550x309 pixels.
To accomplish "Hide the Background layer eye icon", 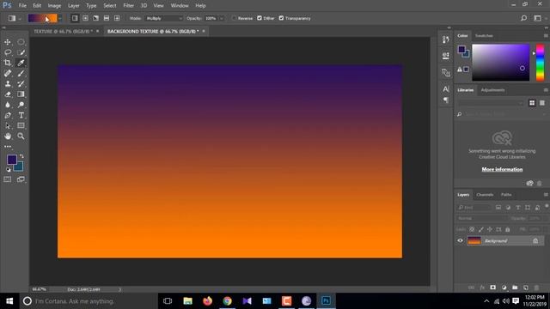I will (461, 240).
